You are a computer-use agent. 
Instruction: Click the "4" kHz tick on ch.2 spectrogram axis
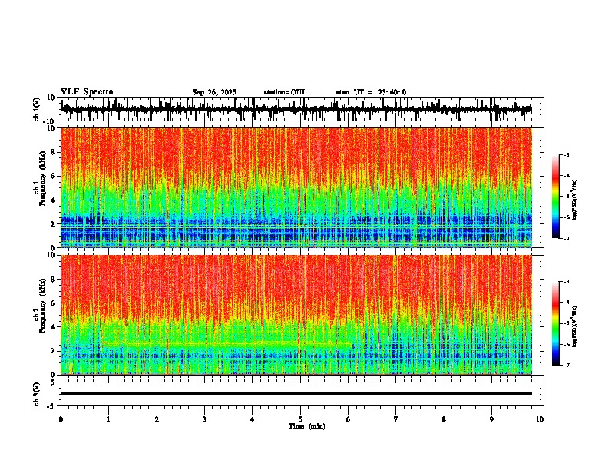point(54,327)
